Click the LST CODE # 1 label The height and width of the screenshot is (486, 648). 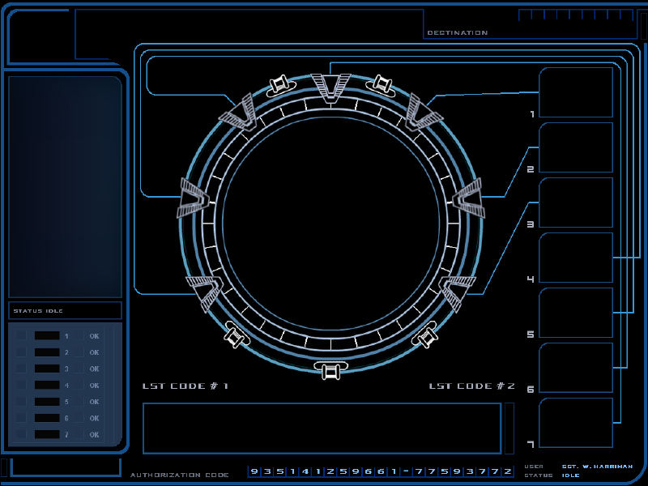tap(185, 386)
